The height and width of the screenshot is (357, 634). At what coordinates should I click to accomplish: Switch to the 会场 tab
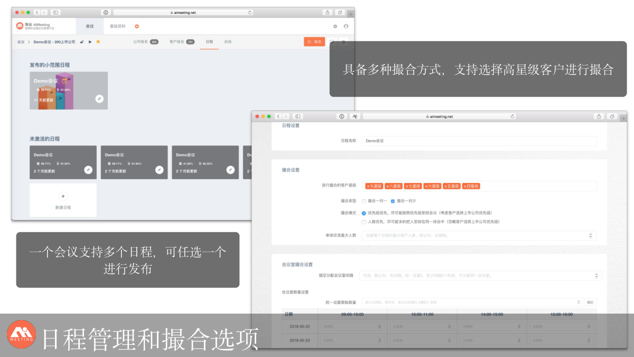click(x=228, y=42)
